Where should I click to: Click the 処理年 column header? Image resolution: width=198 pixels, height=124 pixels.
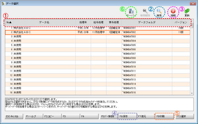[83, 22]
